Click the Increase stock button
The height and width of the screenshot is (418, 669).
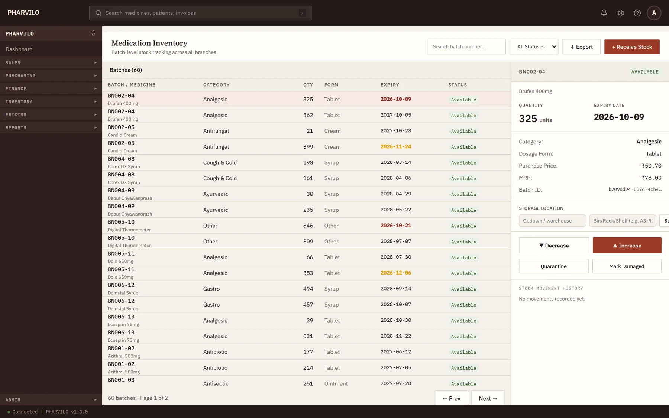tap(627, 245)
